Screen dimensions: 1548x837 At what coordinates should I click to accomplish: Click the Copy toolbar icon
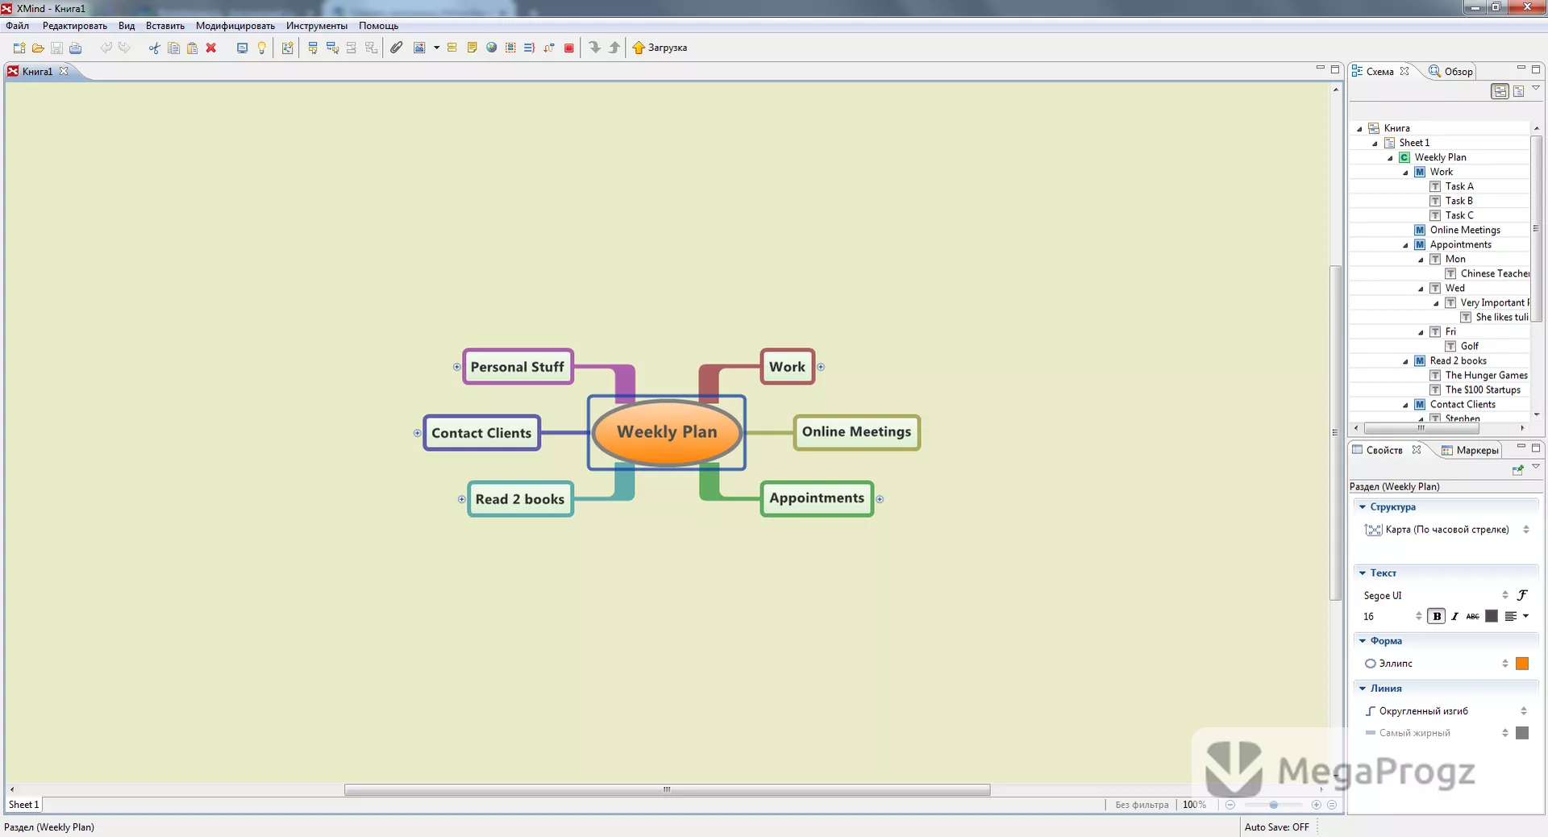pyautogui.click(x=173, y=48)
